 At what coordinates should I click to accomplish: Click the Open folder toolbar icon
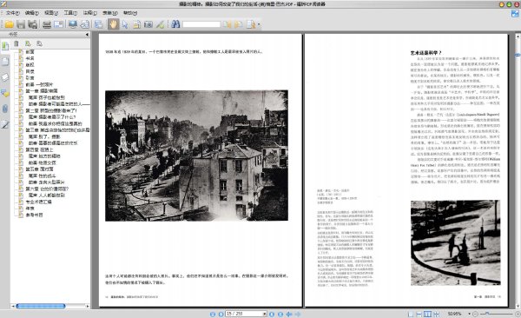pyautogui.click(x=9, y=24)
